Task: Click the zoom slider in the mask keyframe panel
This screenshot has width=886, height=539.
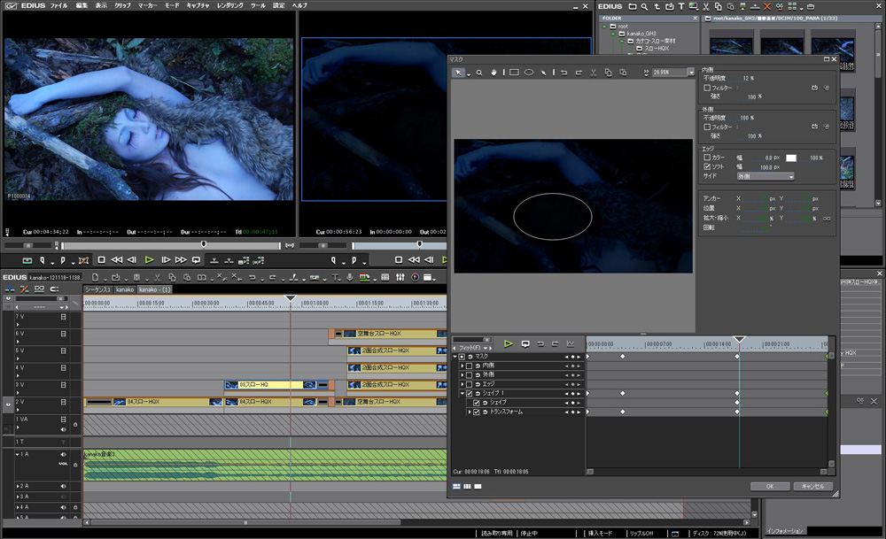Action: [x=472, y=340]
